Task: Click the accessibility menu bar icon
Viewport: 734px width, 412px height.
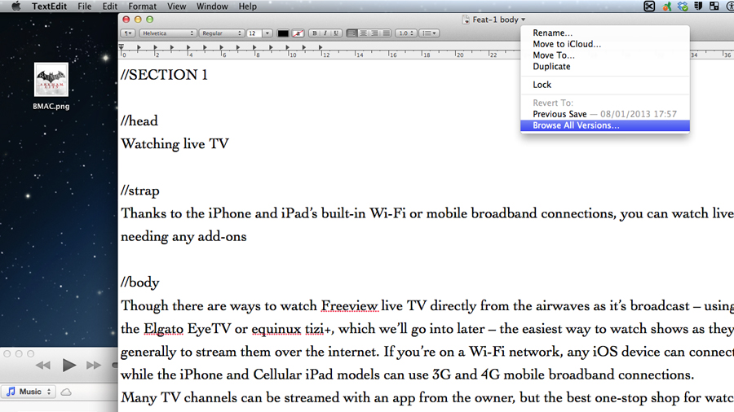Action: coord(731,6)
